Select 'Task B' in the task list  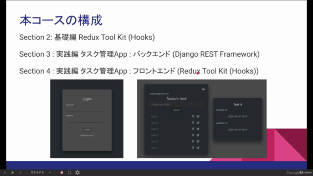(x=155, y=123)
